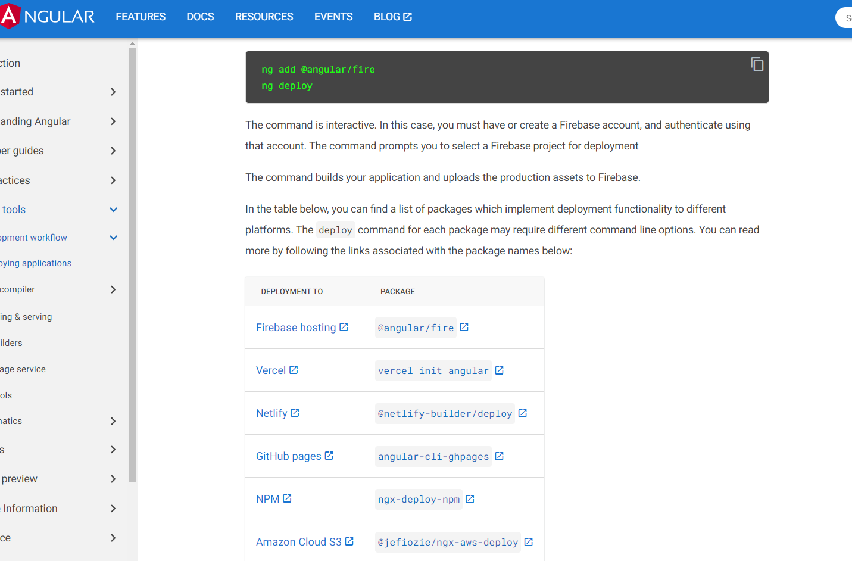
Task: Open the RESOURCES menu item
Action: pyautogui.click(x=264, y=17)
